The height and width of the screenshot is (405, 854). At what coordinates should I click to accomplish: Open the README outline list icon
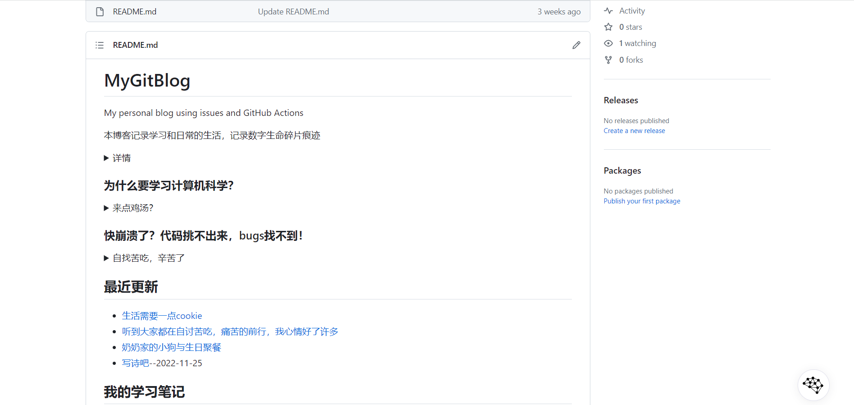tap(100, 45)
